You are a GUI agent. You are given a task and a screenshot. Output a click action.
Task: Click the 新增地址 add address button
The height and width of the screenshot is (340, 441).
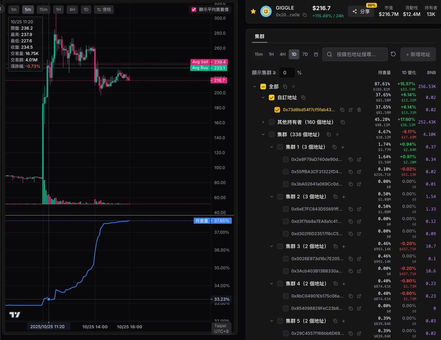(x=418, y=54)
